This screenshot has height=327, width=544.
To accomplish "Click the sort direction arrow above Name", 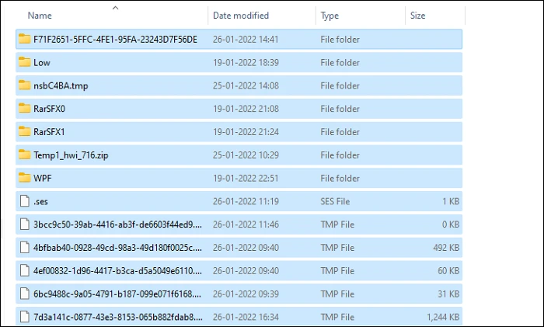I will click(116, 8).
